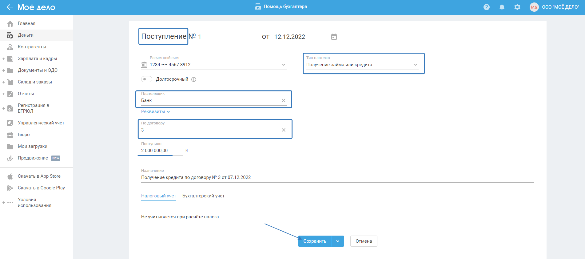Viewport: 585px width, 259px height.
Task: Open the Главная menu item
Action: (x=37, y=23)
